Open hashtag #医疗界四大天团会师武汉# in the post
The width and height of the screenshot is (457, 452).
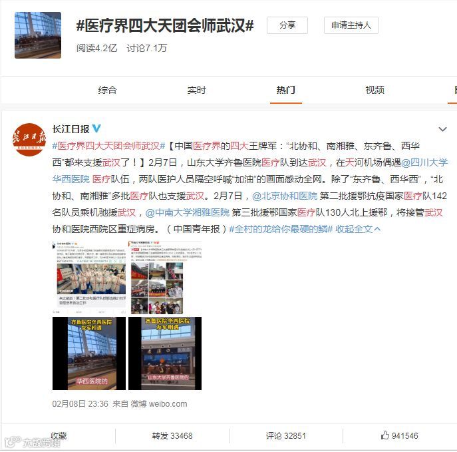pyautogui.click(x=108, y=146)
